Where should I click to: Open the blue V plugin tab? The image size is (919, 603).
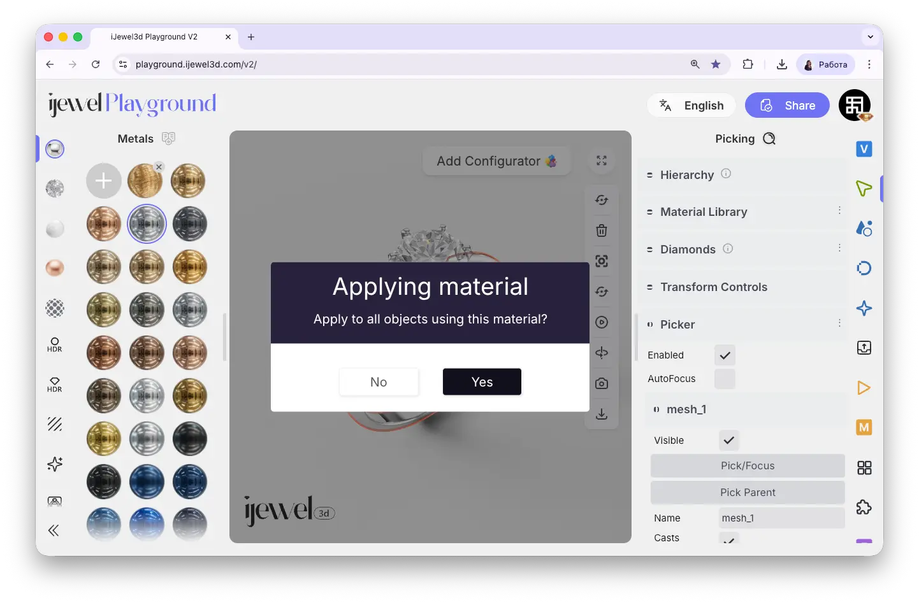pos(864,149)
